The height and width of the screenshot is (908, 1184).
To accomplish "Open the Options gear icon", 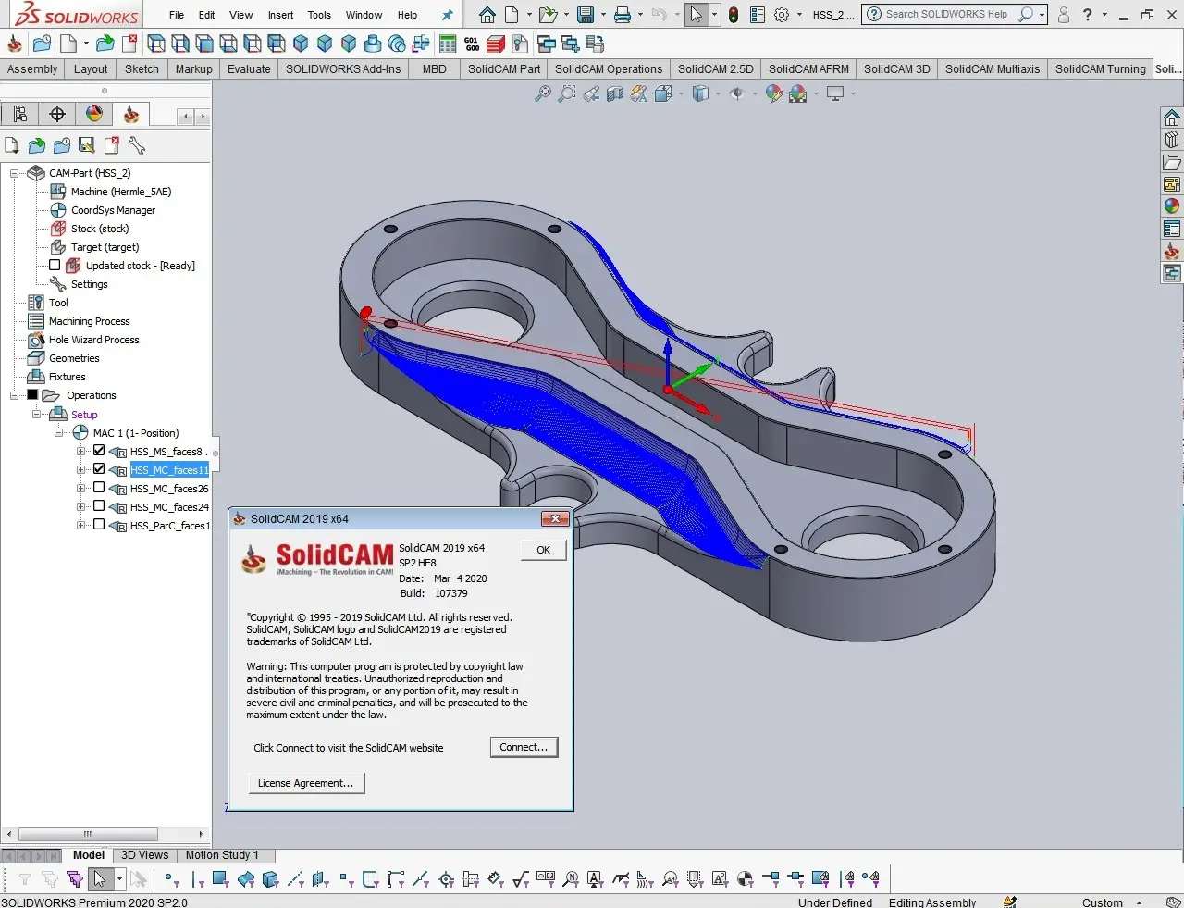I will point(782,15).
